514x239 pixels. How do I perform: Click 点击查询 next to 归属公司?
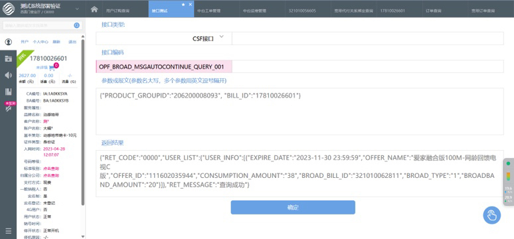pyautogui.click(x=51, y=175)
